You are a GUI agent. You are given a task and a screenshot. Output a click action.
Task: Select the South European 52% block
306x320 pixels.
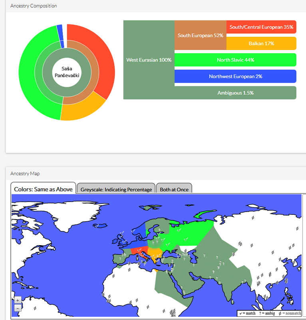201,35
